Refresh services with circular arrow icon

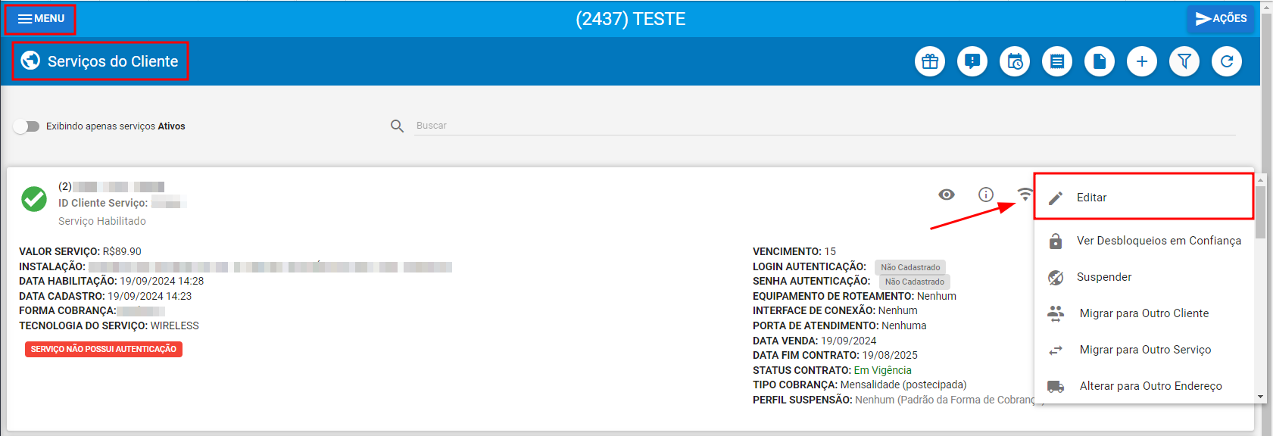pos(1227,61)
